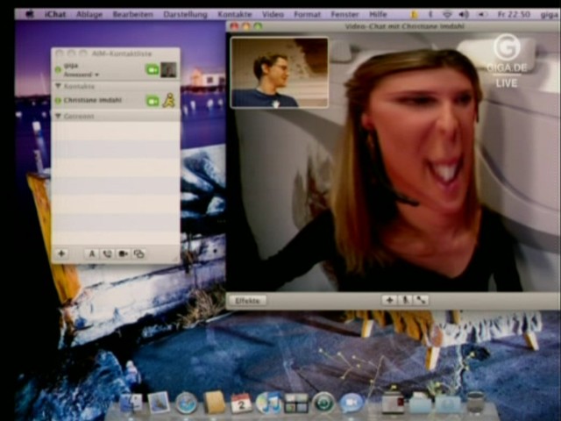Click the screen sharing button in the contact list
This screenshot has height=421, width=561.
[138, 254]
